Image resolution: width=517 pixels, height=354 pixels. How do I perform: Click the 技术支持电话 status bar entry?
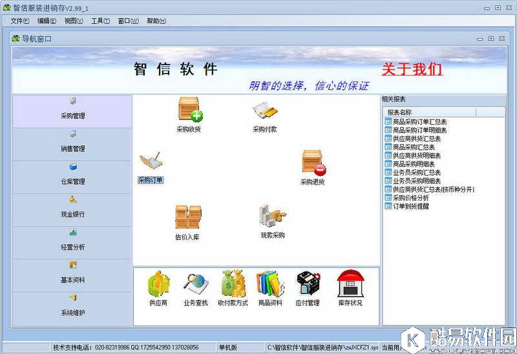click(x=126, y=348)
